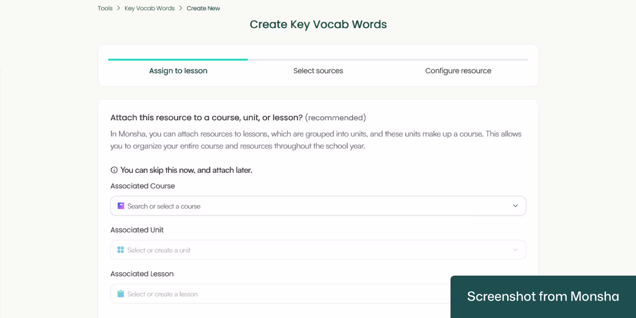Open the Key Vocab Words breadcrumb
This screenshot has width=636, height=318.
149,8
